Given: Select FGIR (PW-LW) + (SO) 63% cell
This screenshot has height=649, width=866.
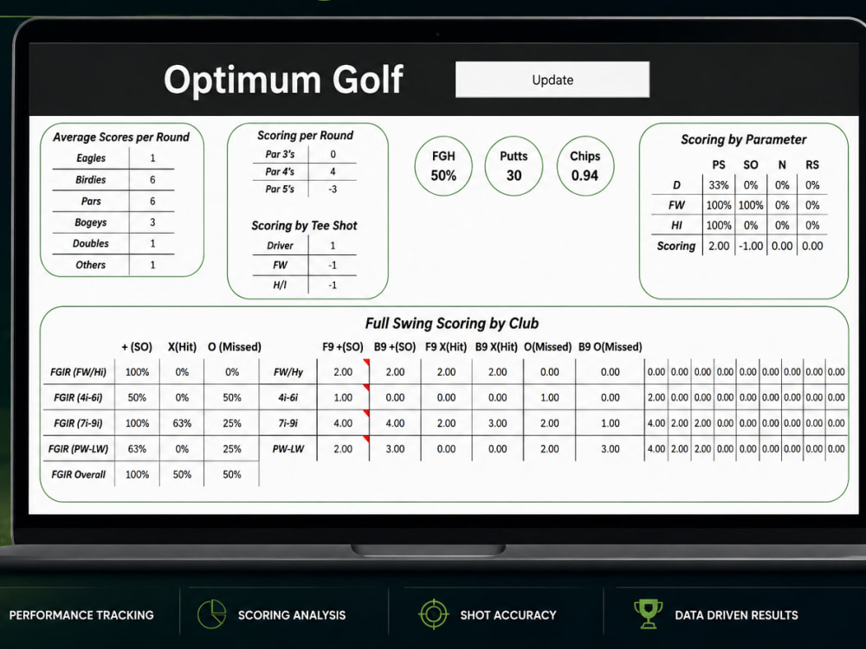Looking at the screenshot, I should 137,449.
